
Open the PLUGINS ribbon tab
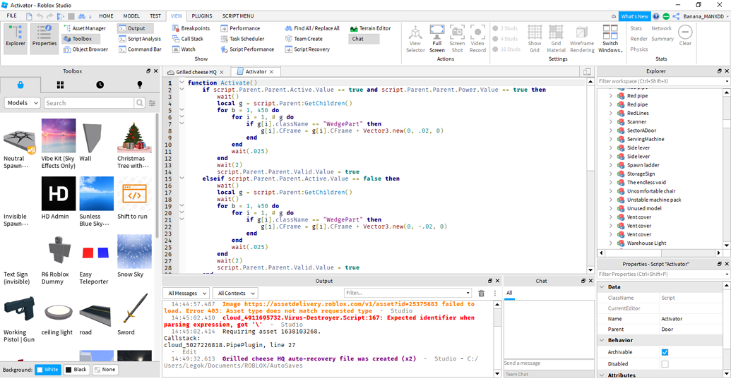[x=202, y=16]
